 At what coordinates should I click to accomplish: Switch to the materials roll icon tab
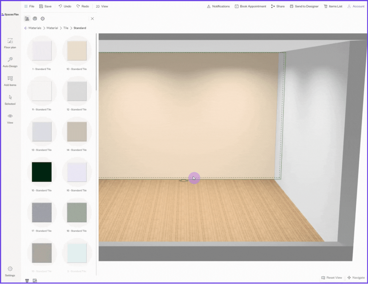click(x=35, y=18)
